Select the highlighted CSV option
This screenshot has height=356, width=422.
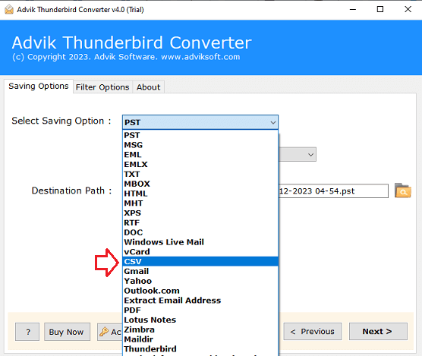point(200,261)
